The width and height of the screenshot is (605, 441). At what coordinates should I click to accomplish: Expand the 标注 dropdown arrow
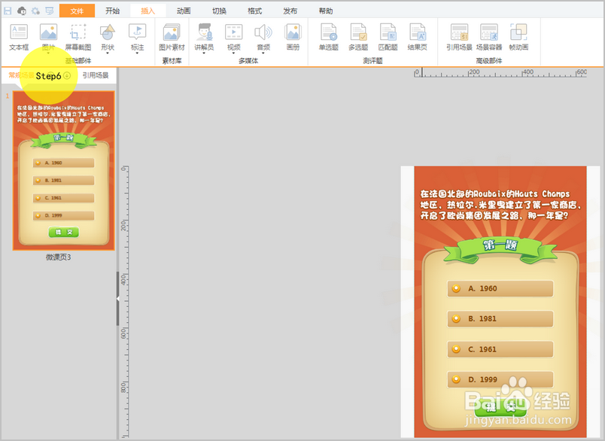137,53
